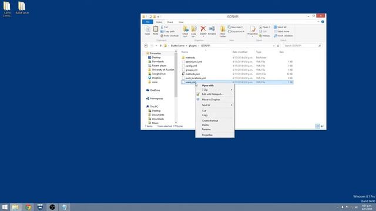Click Select none in the ribbon
The image size is (376, 211).
(281, 32)
